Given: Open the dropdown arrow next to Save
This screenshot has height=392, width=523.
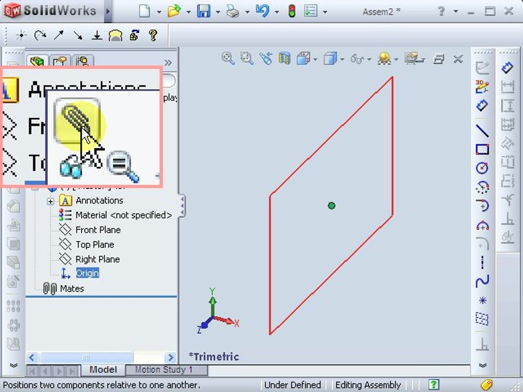Looking at the screenshot, I should pyautogui.click(x=218, y=12).
